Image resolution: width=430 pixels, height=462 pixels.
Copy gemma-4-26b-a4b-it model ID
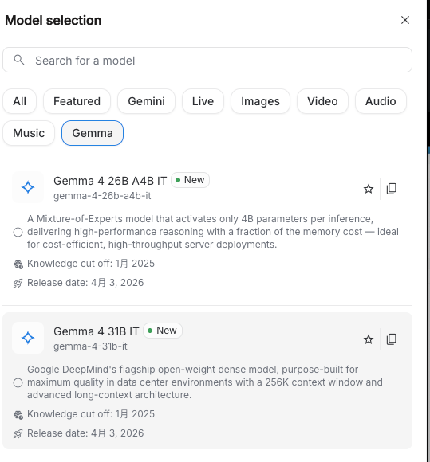392,189
